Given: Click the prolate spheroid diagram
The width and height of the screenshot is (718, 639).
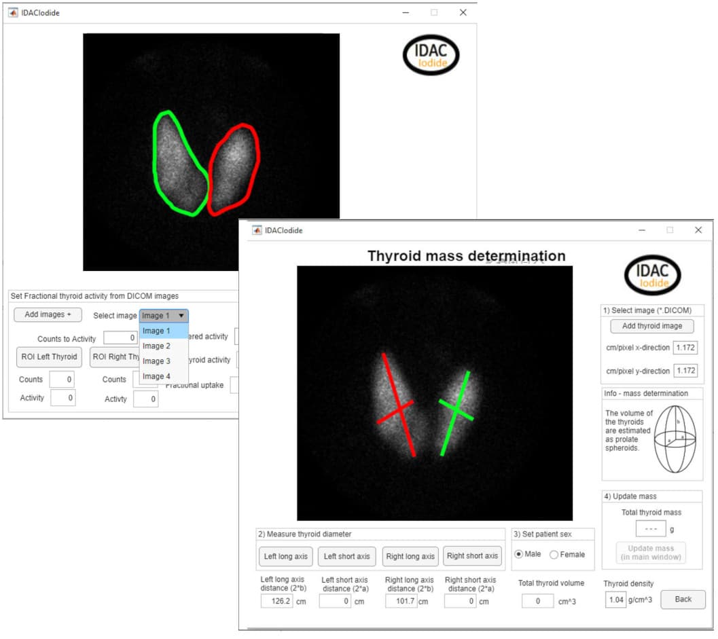Looking at the screenshot, I should click(x=674, y=439).
